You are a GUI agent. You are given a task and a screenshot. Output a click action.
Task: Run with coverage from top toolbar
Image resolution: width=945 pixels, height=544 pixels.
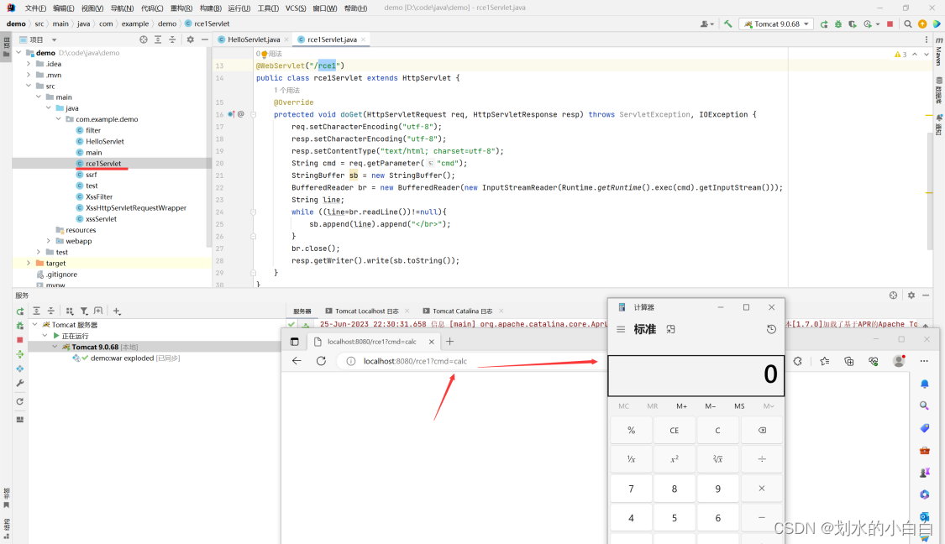(x=853, y=24)
